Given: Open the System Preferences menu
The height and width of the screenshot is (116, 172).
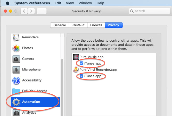Looking at the screenshot, I should [x=32, y=3].
